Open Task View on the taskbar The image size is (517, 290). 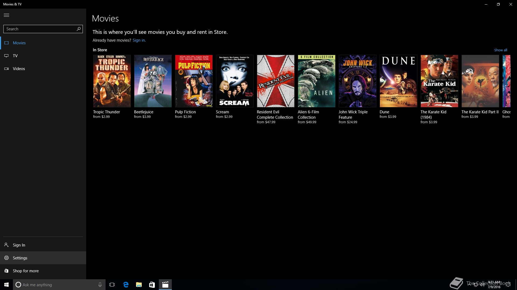[x=112, y=285]
